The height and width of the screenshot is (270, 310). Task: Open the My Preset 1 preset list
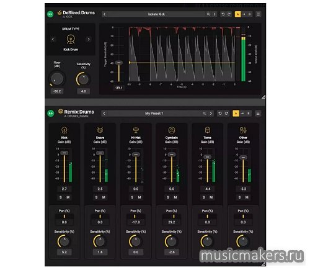tap(154, 114)
